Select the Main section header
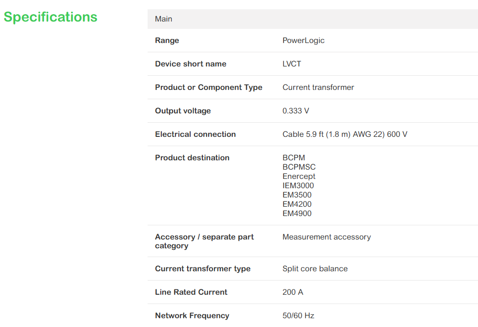Image resolution: width=478 pixels, height=327 pixels. click(x=312, y=19)
